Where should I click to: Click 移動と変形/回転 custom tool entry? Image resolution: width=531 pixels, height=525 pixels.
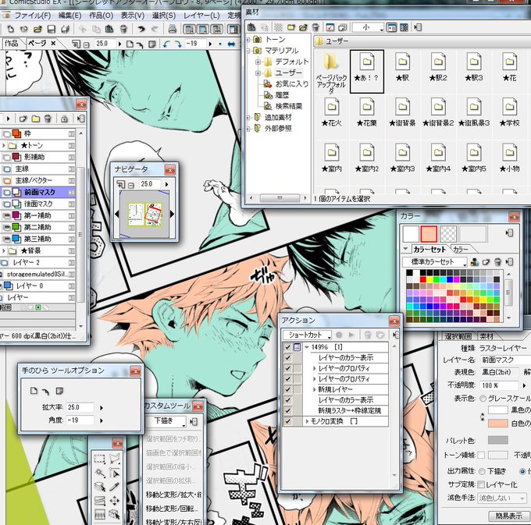click(171, 508)
